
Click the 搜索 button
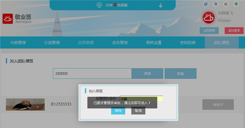[x=147, y=74]
